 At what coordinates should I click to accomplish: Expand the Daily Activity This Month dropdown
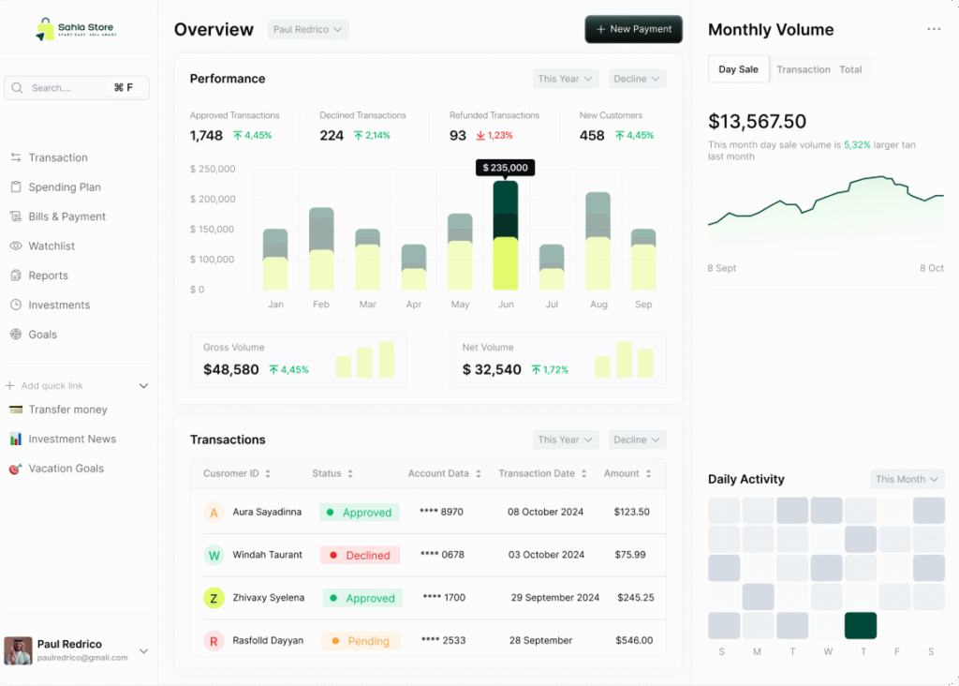tap(907, 479)
